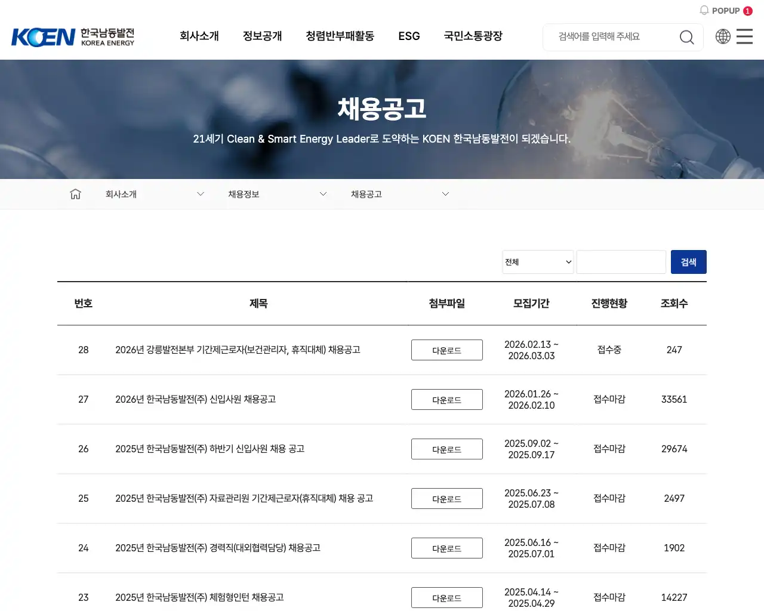Click the POPUP notification bell icon
This screenshot has width=764, height=611.
[705, 10]
